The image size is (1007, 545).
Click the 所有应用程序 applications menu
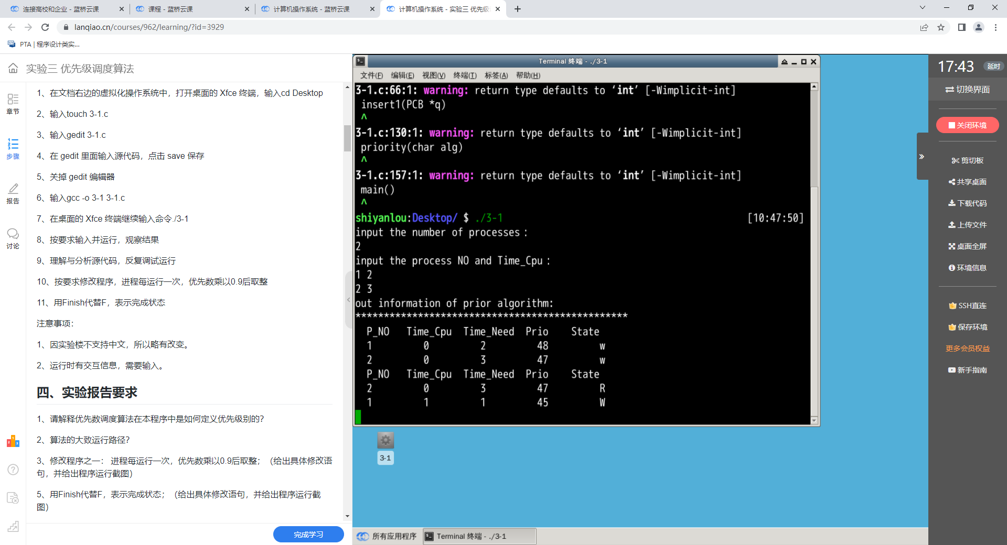[x=387, y=536]
